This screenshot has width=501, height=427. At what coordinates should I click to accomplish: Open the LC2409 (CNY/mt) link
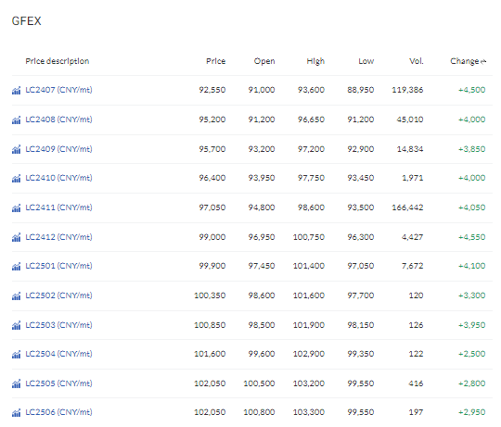pyautogui.click(x=58, y=149)
